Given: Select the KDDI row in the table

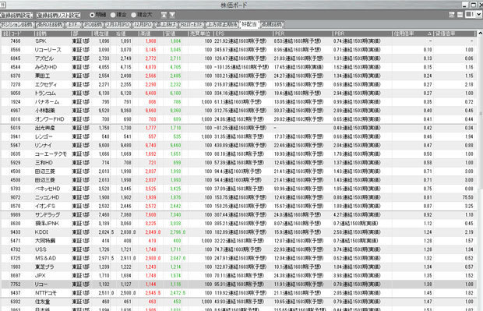Looking at the screenshot, I should [239, 232].
